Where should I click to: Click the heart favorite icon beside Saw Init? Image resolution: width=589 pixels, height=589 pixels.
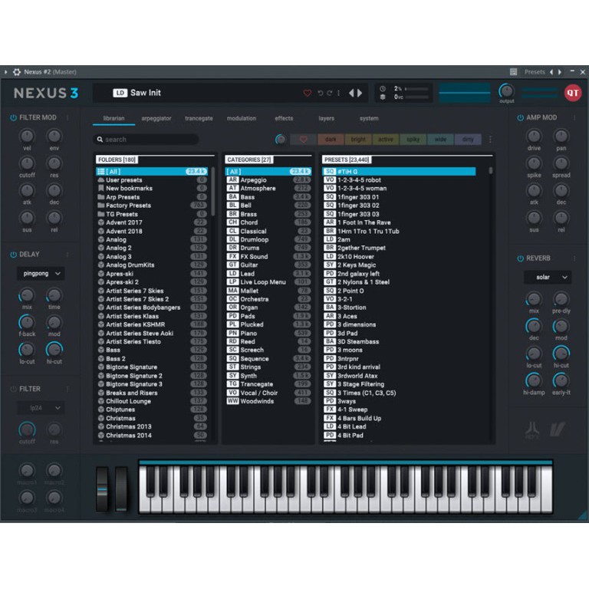[308, 93]
